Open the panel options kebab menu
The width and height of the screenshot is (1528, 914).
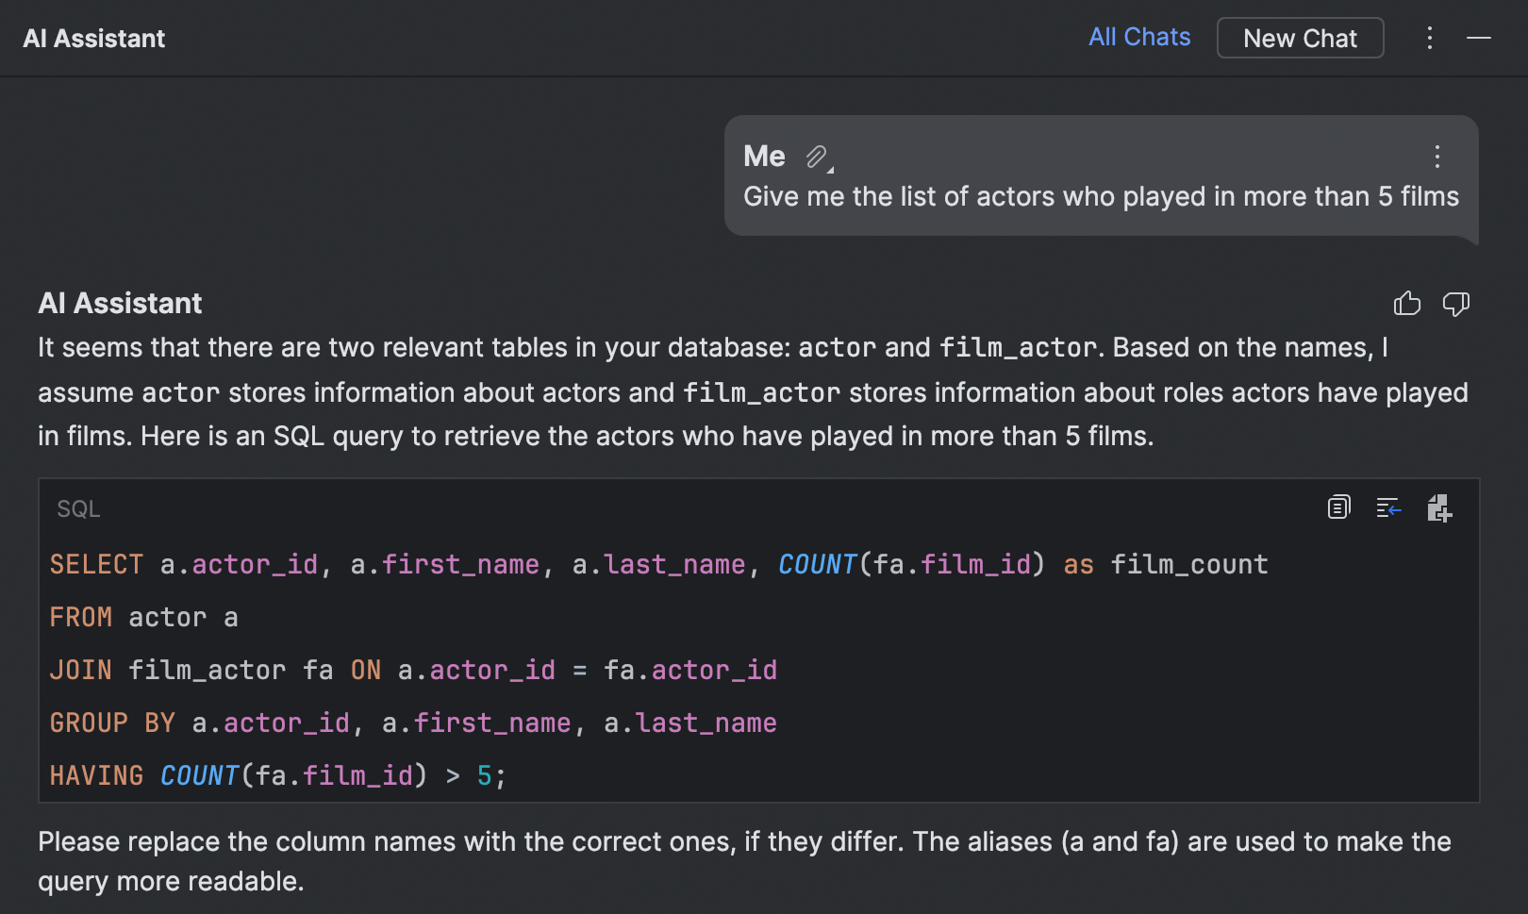pyautogui.click(x=1429, y=38)
